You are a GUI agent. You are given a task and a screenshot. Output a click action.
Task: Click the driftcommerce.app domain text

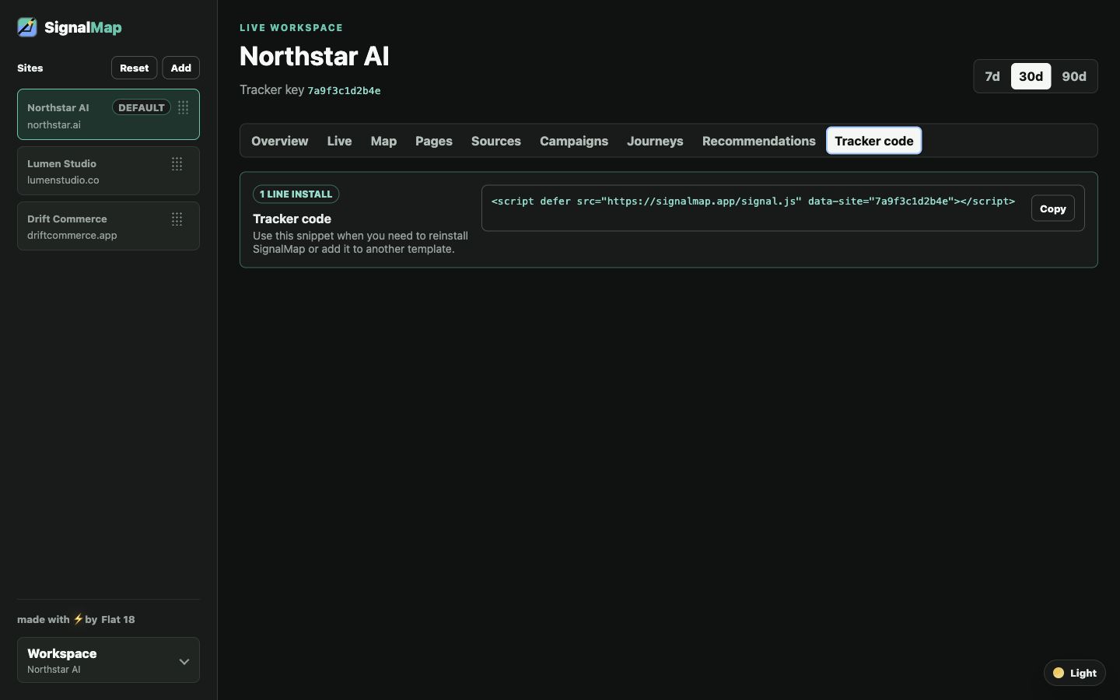click(72, 235)
